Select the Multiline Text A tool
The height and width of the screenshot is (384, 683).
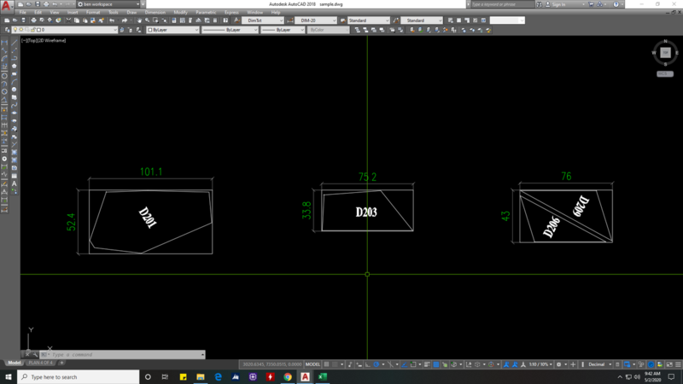(14, 183)
